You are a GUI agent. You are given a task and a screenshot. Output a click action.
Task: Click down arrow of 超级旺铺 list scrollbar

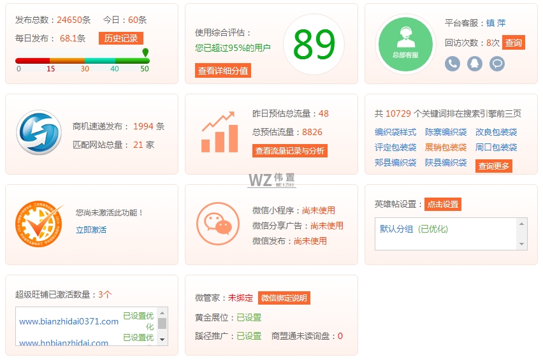coord(162,340)
